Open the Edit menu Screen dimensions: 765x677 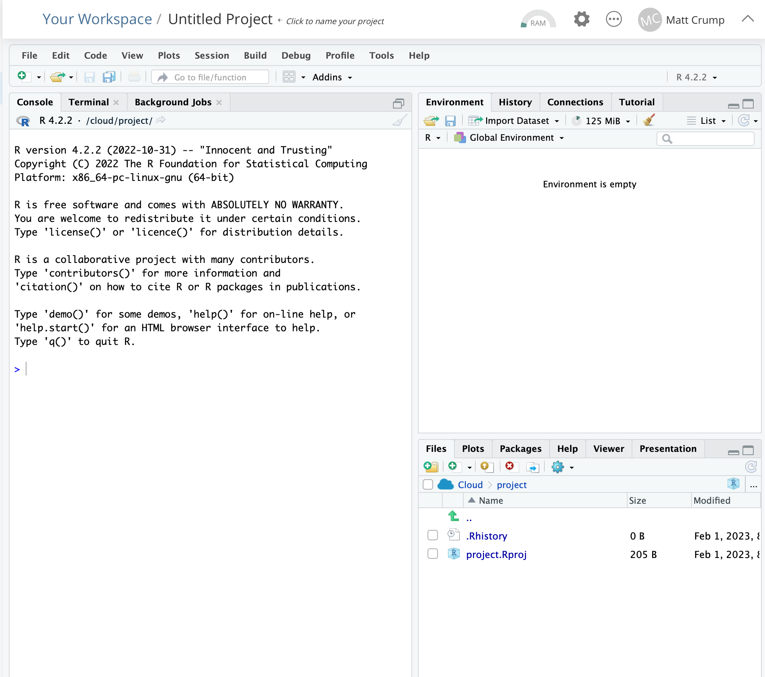(61, 55)
